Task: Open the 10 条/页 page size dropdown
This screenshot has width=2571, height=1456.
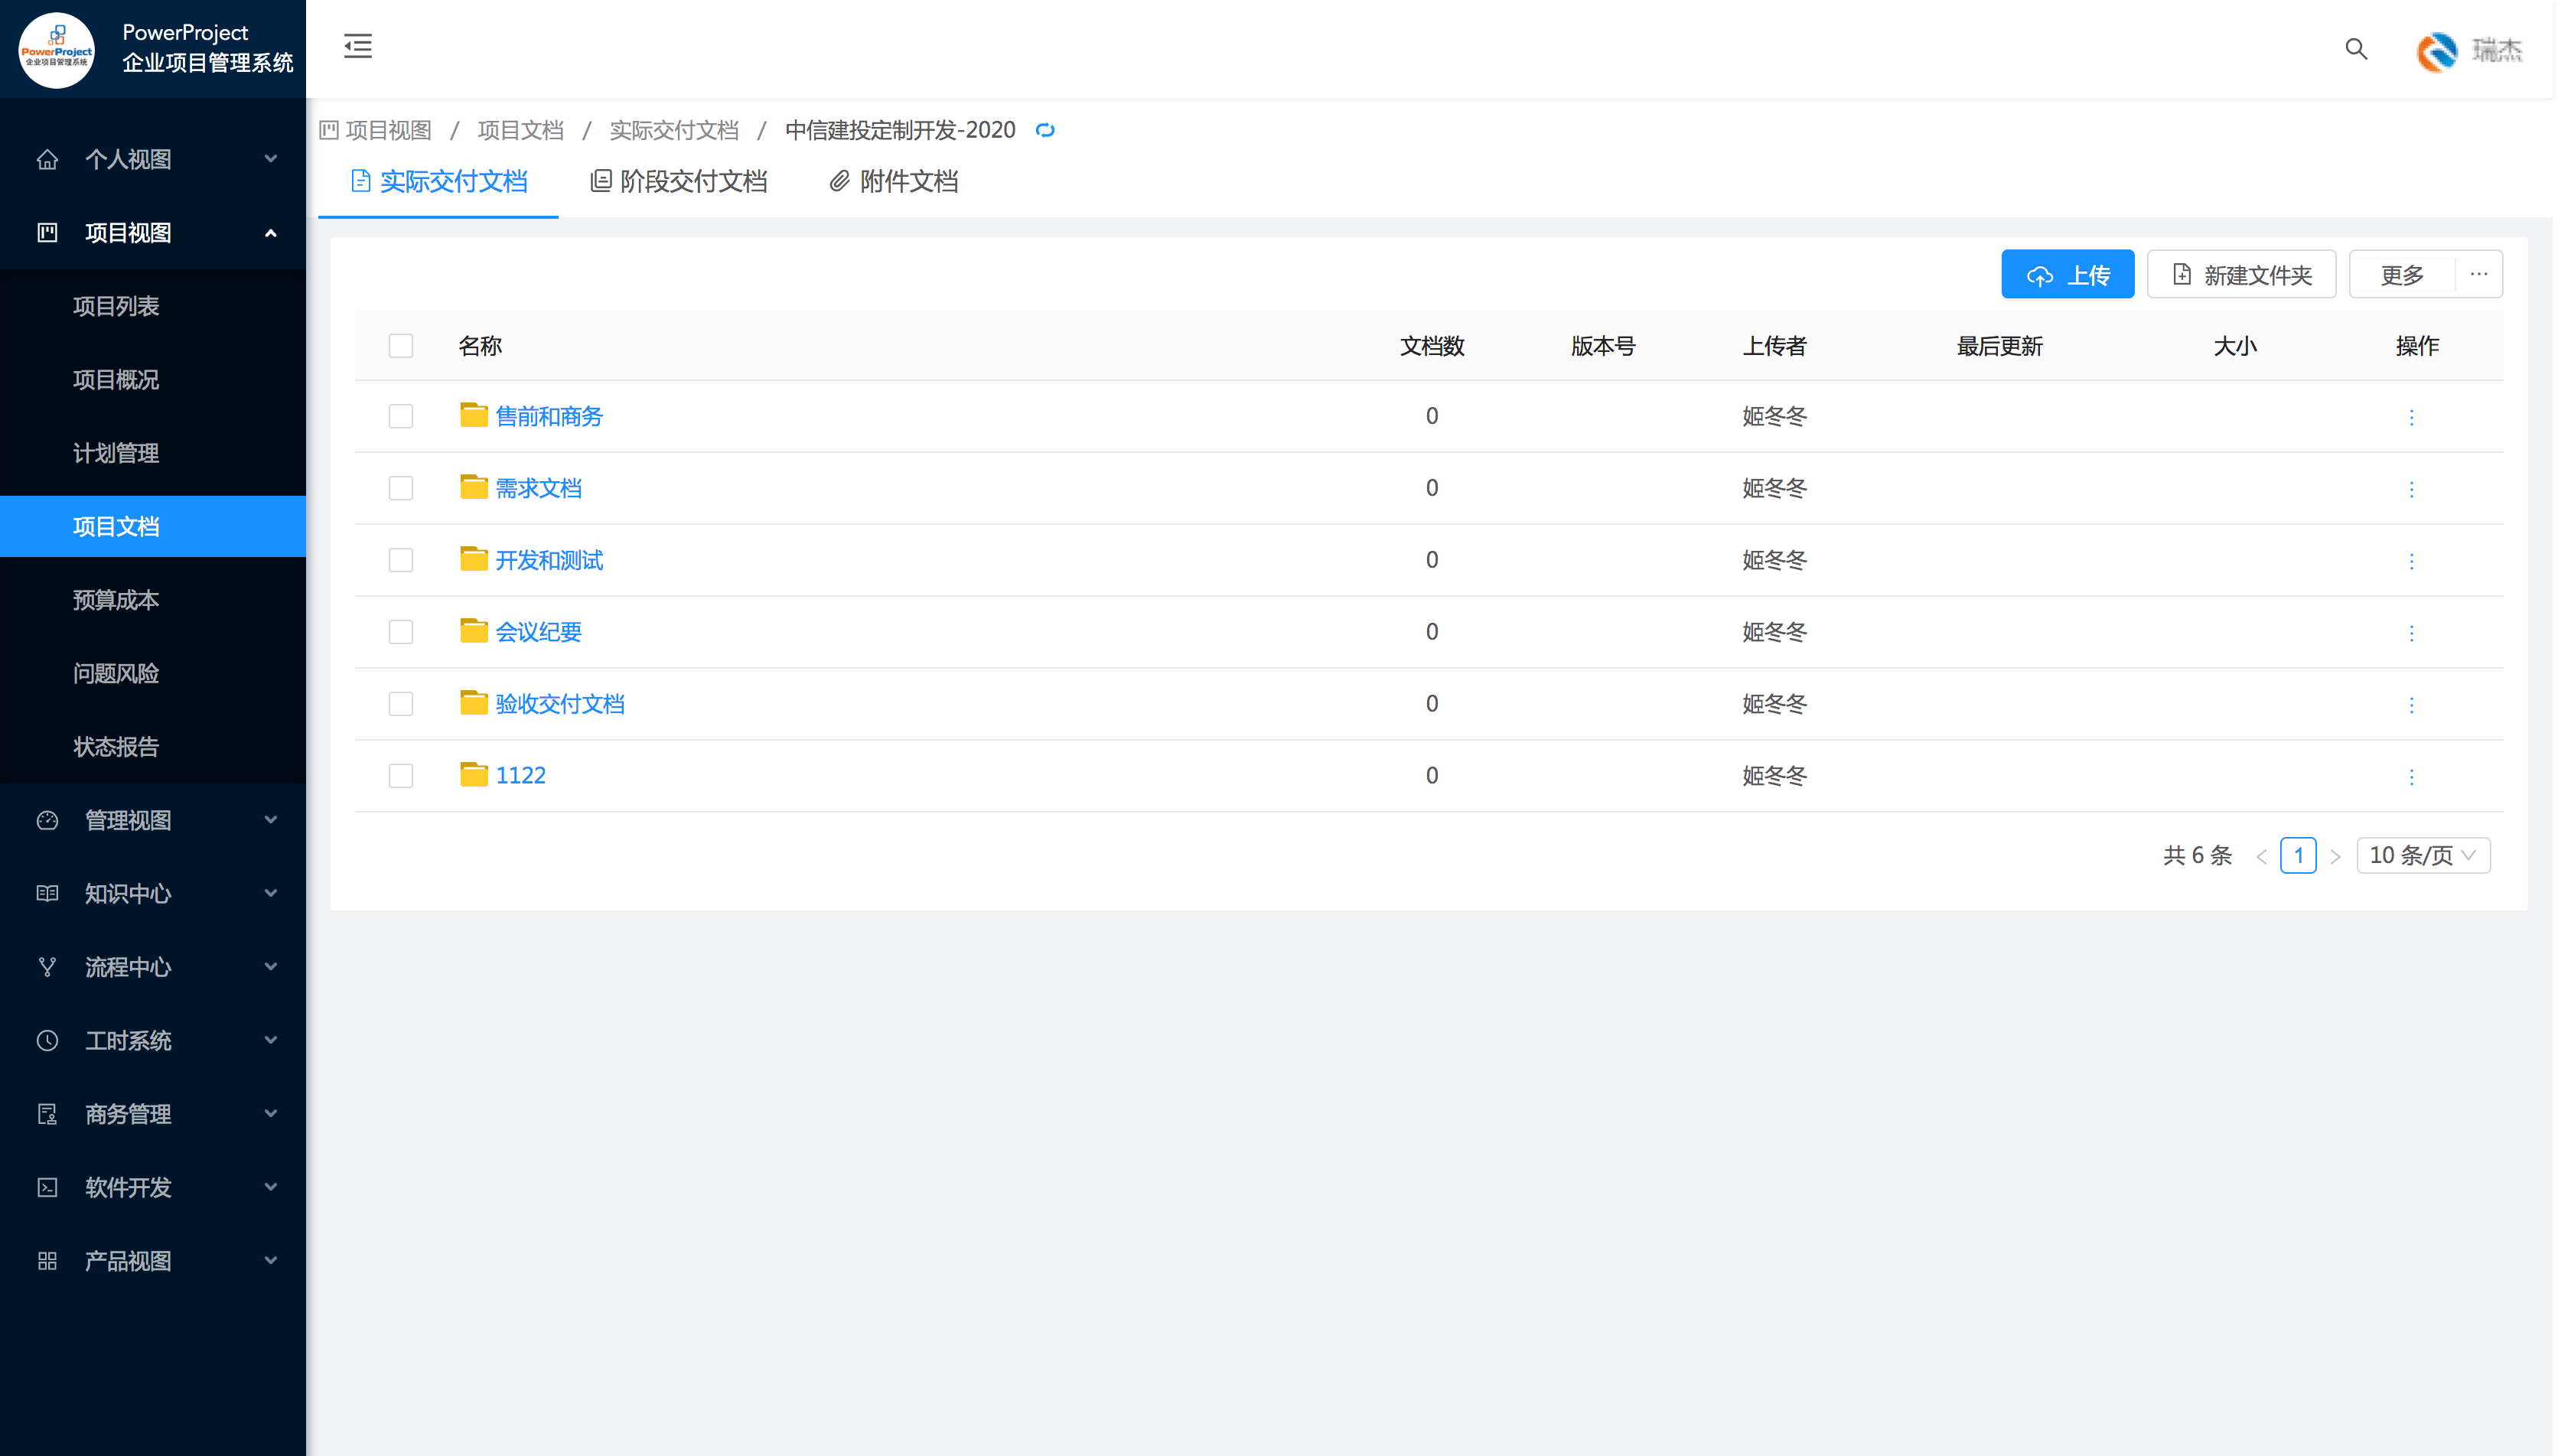Action: tap(2423, 856)
